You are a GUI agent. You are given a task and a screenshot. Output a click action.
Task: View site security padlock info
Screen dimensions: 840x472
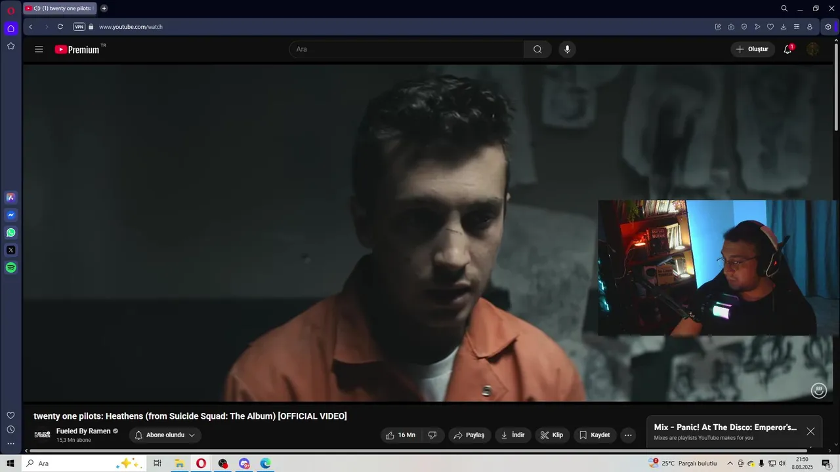coord(91,27)
